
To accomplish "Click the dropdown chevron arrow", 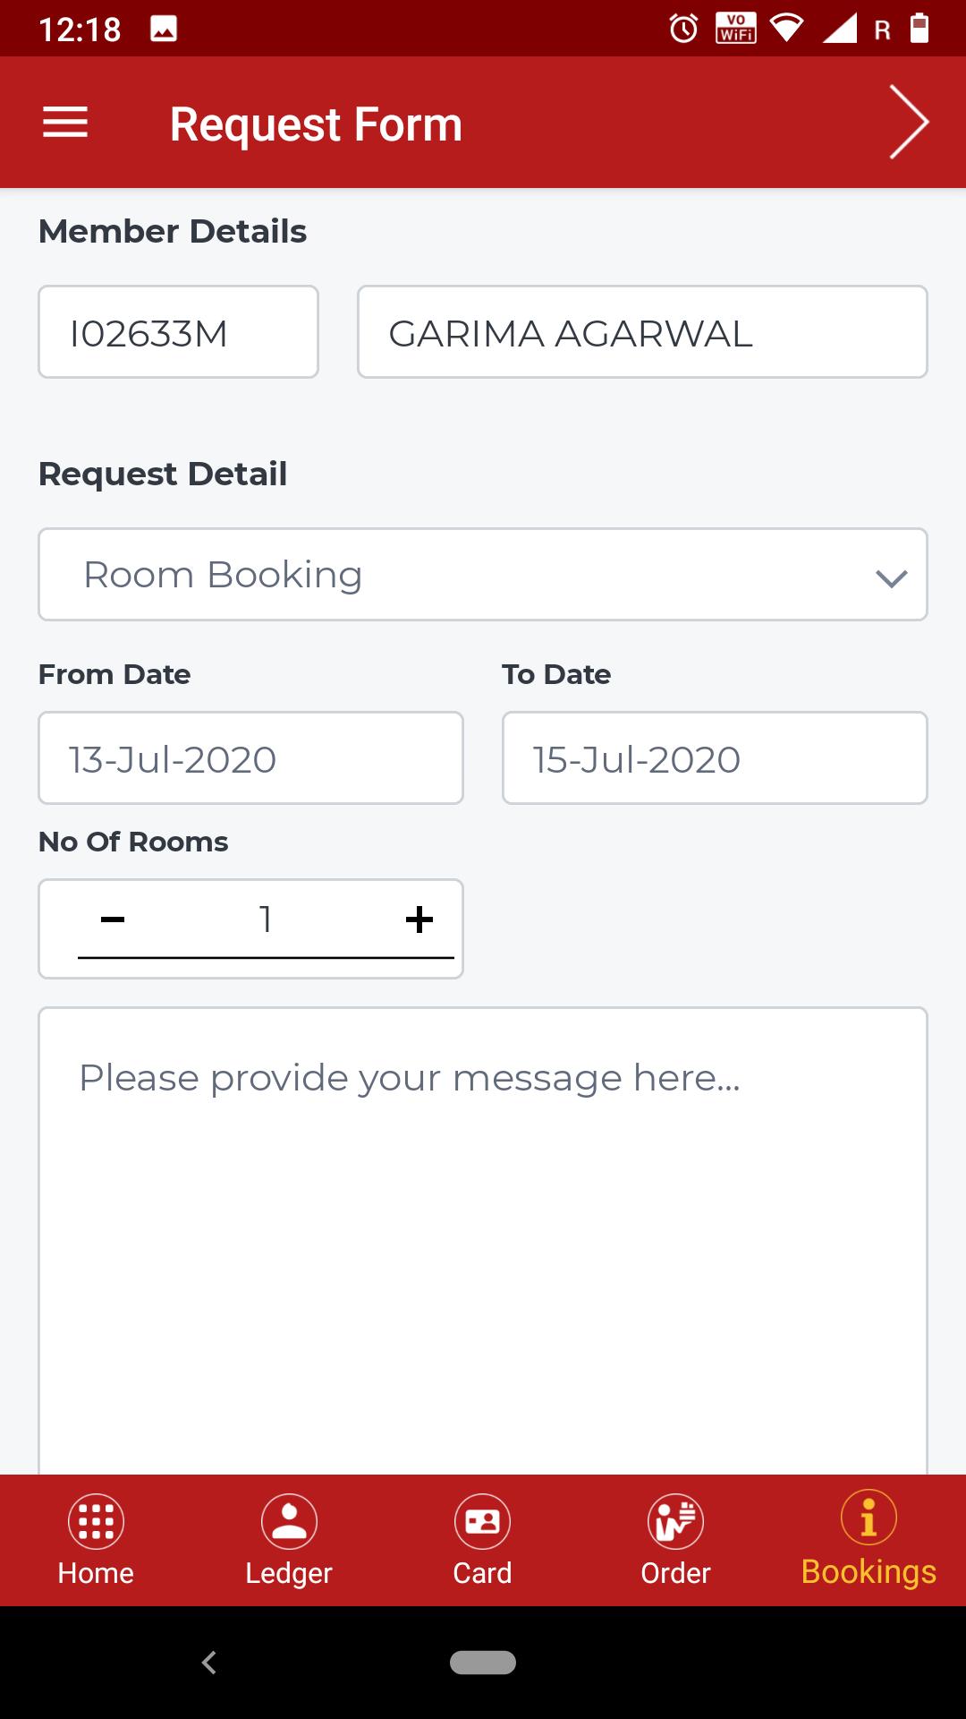I will (x=892, y=578).
